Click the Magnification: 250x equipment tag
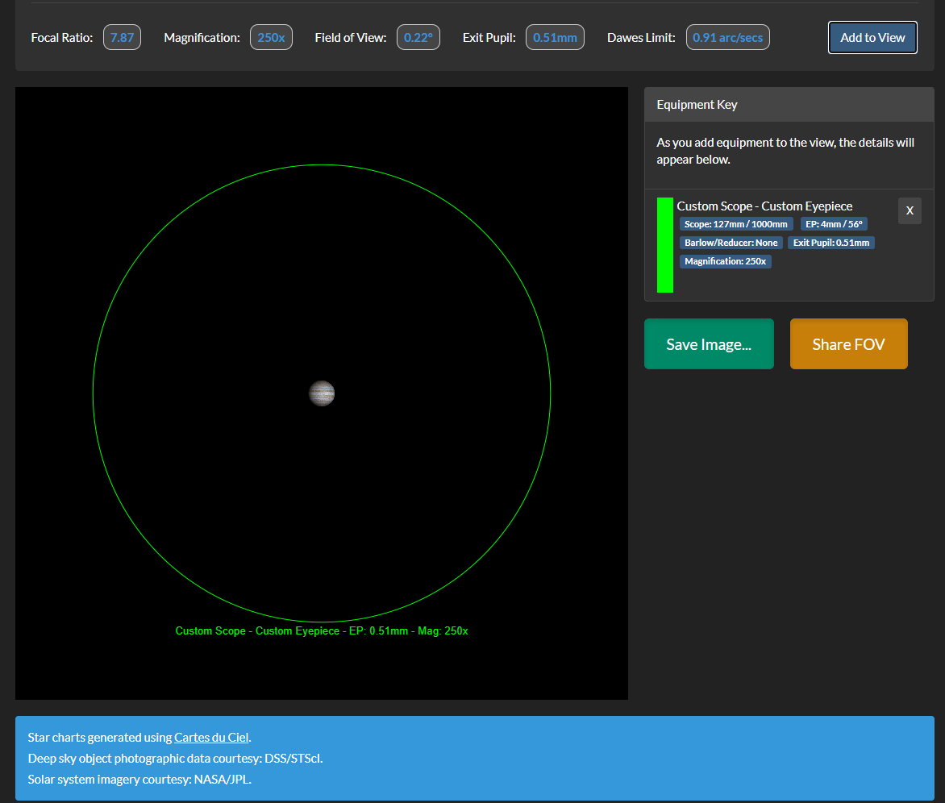This screenshot has width=945, height=803. pyautogui.click(x=726, y=261)
